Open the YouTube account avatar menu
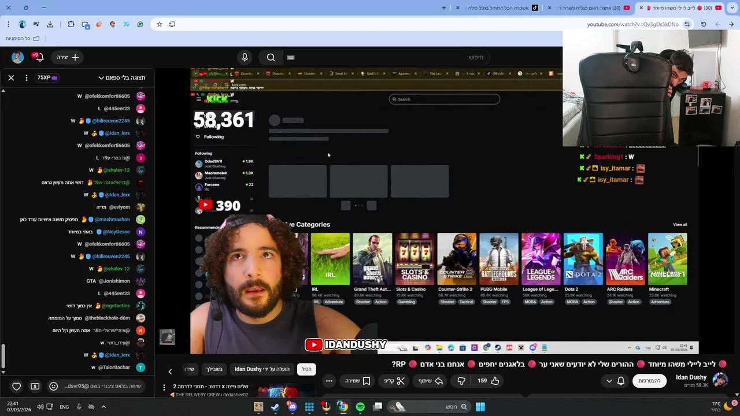The width and height of the screenshot is (740, 416). pos(17,57)
